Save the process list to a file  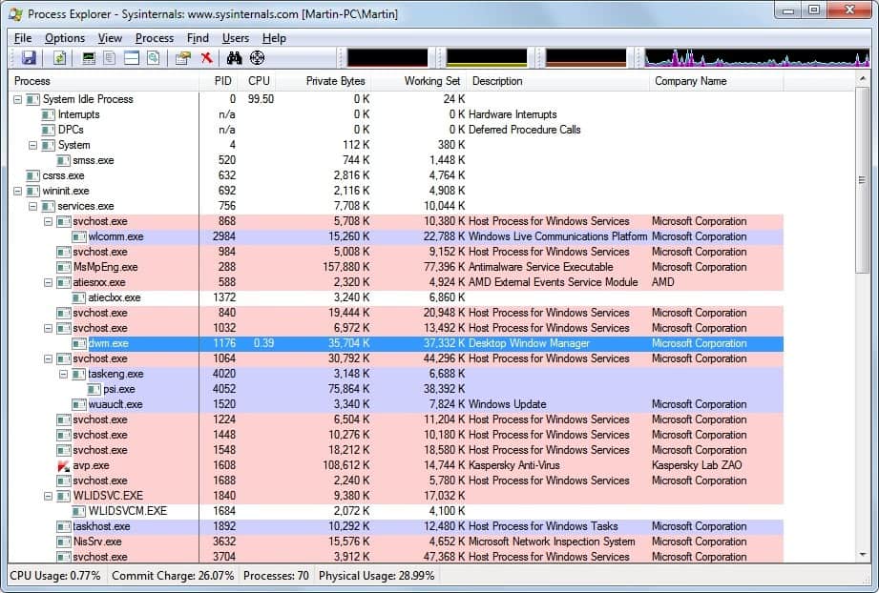[30, 57]
